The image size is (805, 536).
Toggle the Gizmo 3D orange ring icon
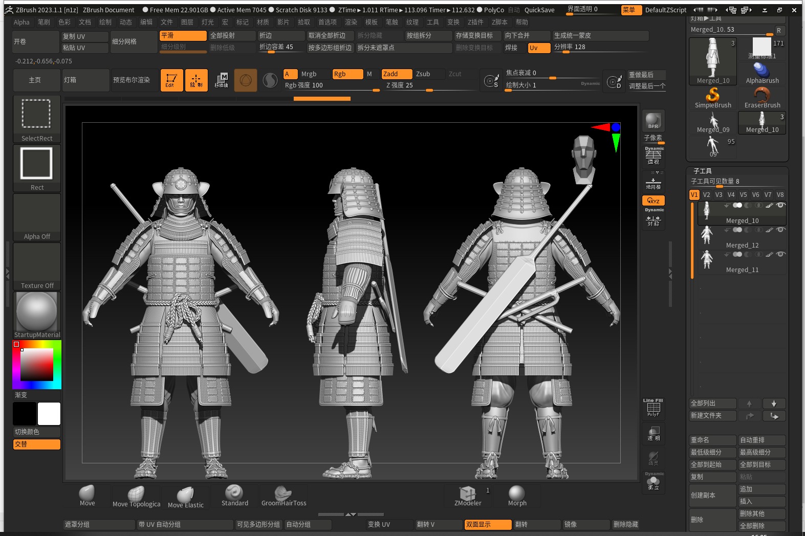click(246, 80)
